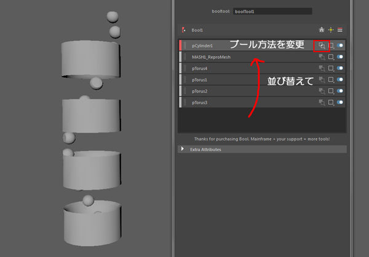Click the square display icon for MASH1_ReproMesh
The image size is (369, 257).
(331, 57)
